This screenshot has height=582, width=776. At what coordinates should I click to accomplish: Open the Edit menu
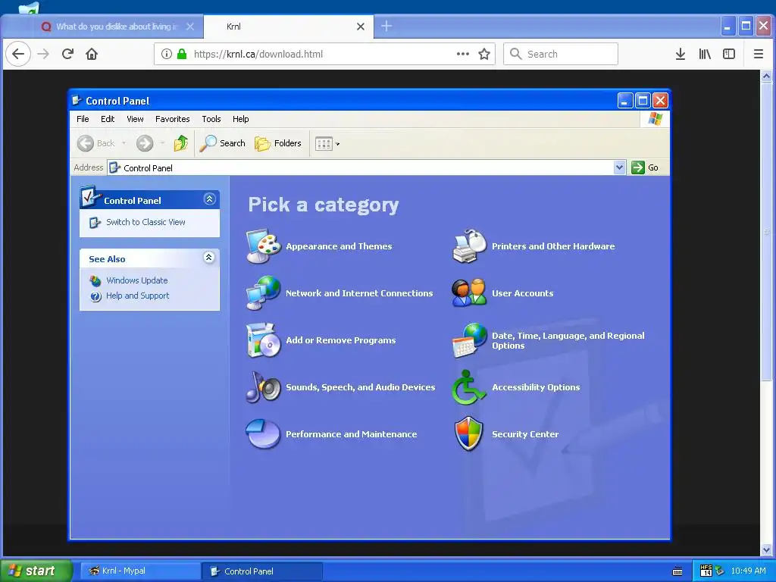(x=108, y=119)
